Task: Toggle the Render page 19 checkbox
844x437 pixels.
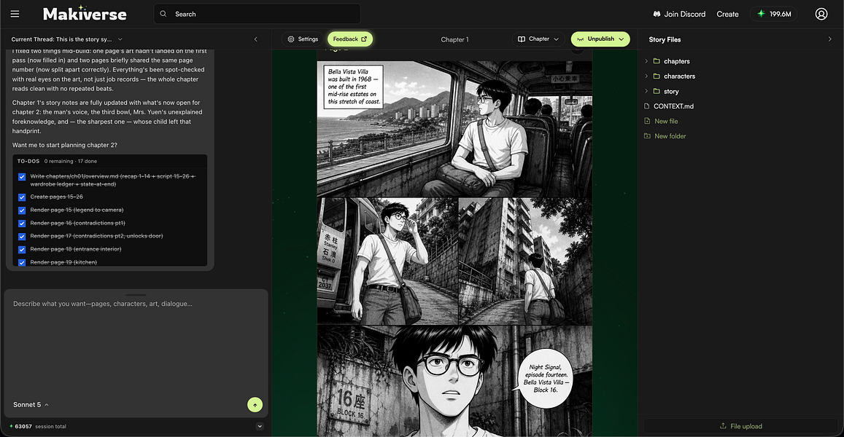Action: point(22,263)
